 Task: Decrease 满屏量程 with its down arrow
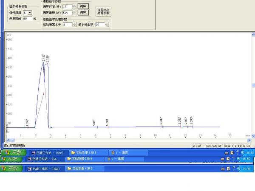(x=74, y=14)
